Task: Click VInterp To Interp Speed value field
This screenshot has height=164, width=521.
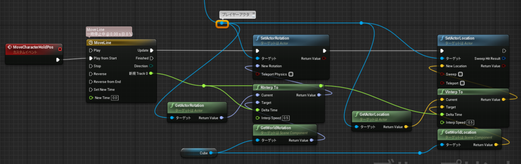Action: click(x=471, y=122)
